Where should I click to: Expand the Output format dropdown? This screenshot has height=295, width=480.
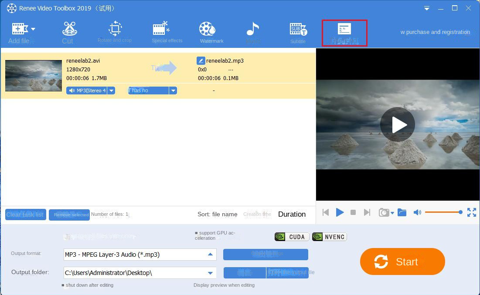pos(211,255)
